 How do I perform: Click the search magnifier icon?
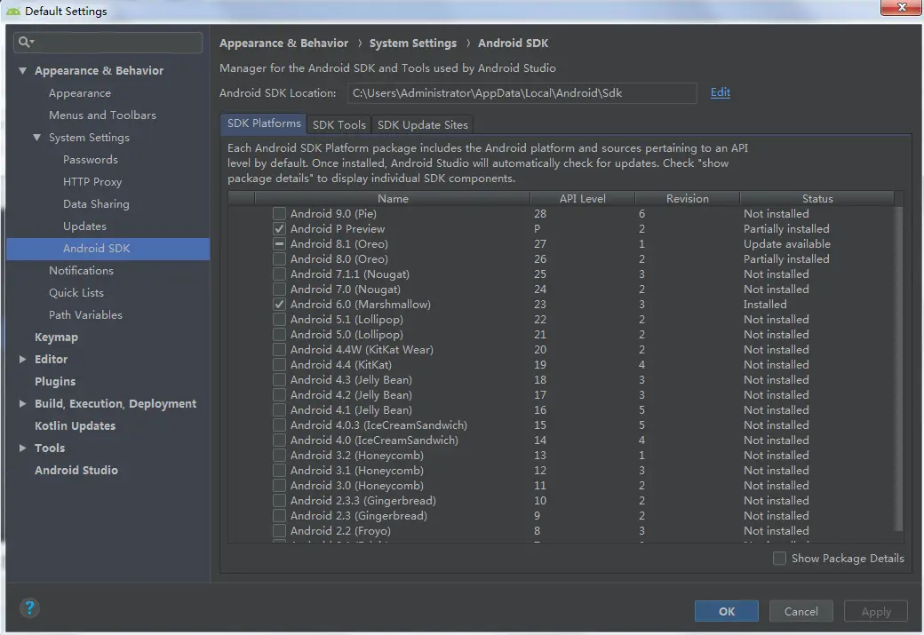25,42
